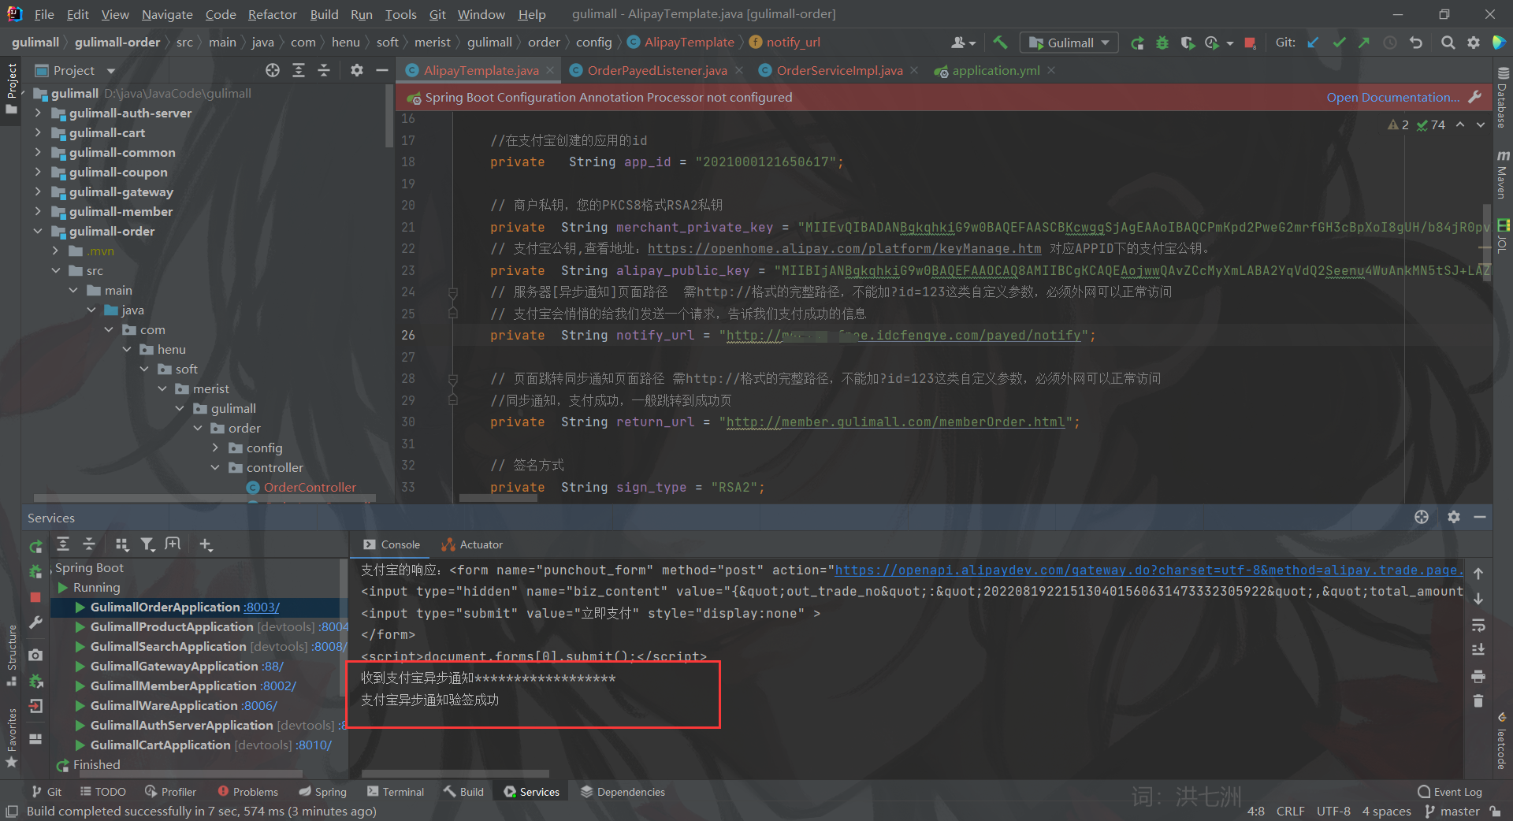
Task: Open Problems tool window button
Action: point(247,792)
